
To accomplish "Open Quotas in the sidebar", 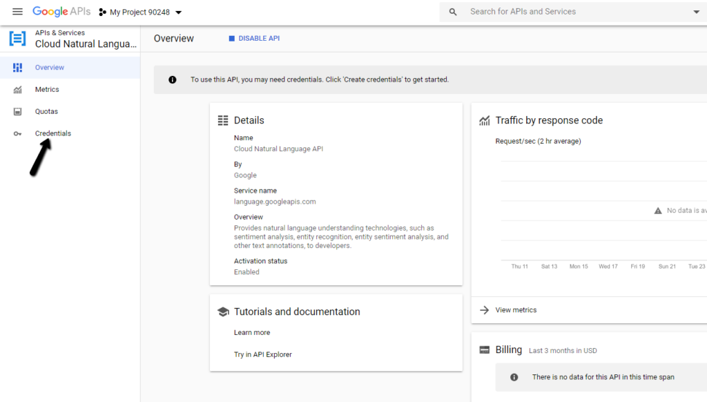I will [x=70, y=111].
